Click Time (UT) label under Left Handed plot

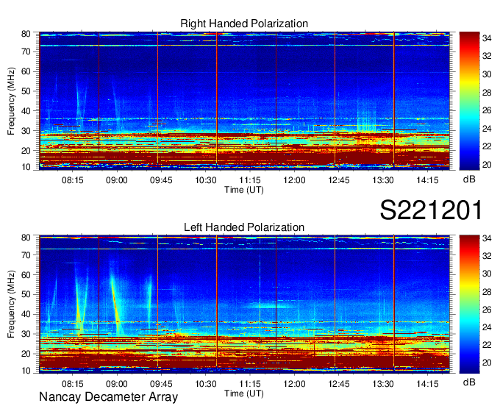tap(244, 393)
